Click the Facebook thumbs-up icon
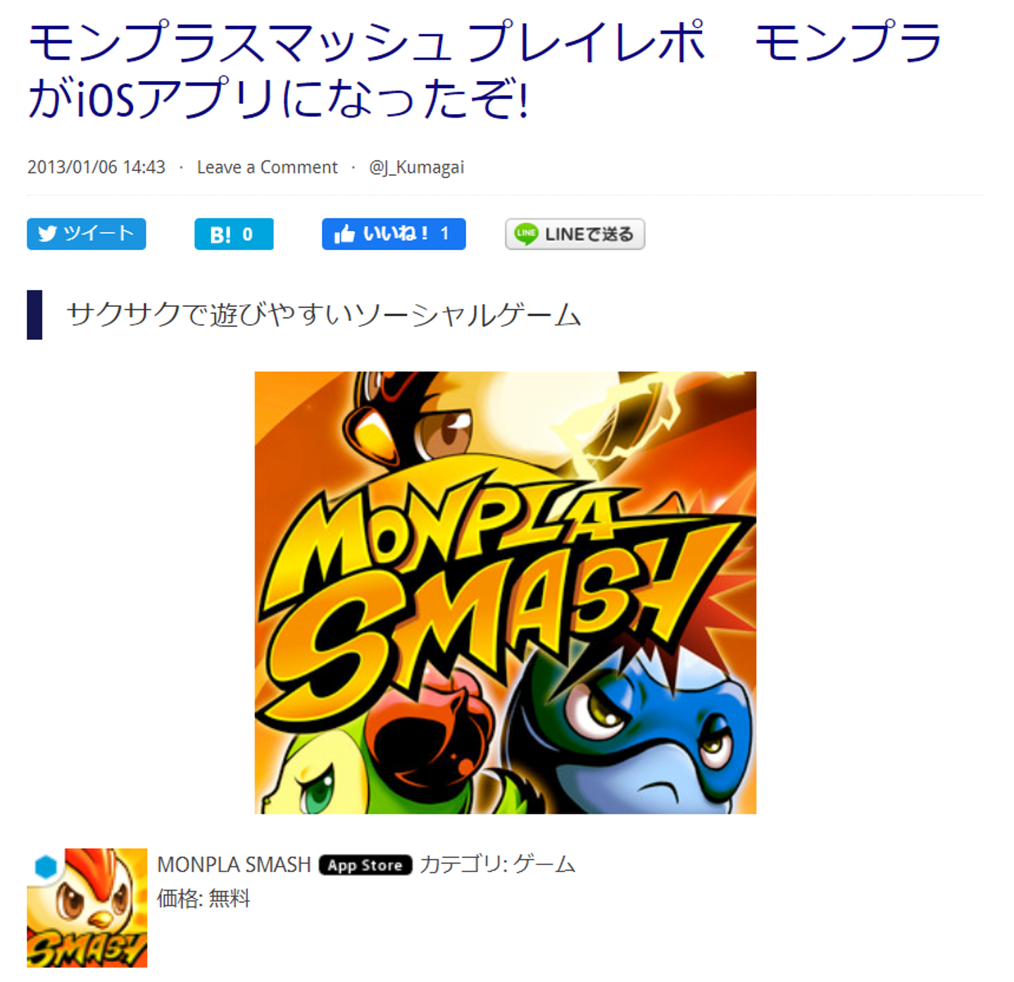Viewport: 1014px width, 982px height. [x=344, y=234]
